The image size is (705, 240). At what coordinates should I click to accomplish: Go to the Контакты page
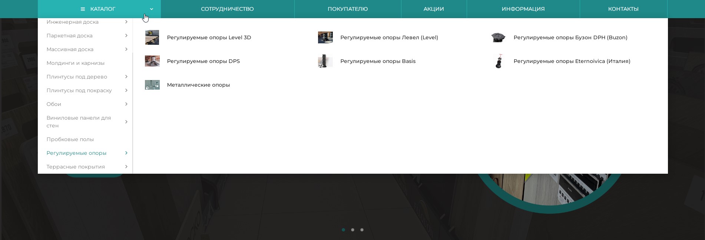pyautogui.click(x=623, y=9)
